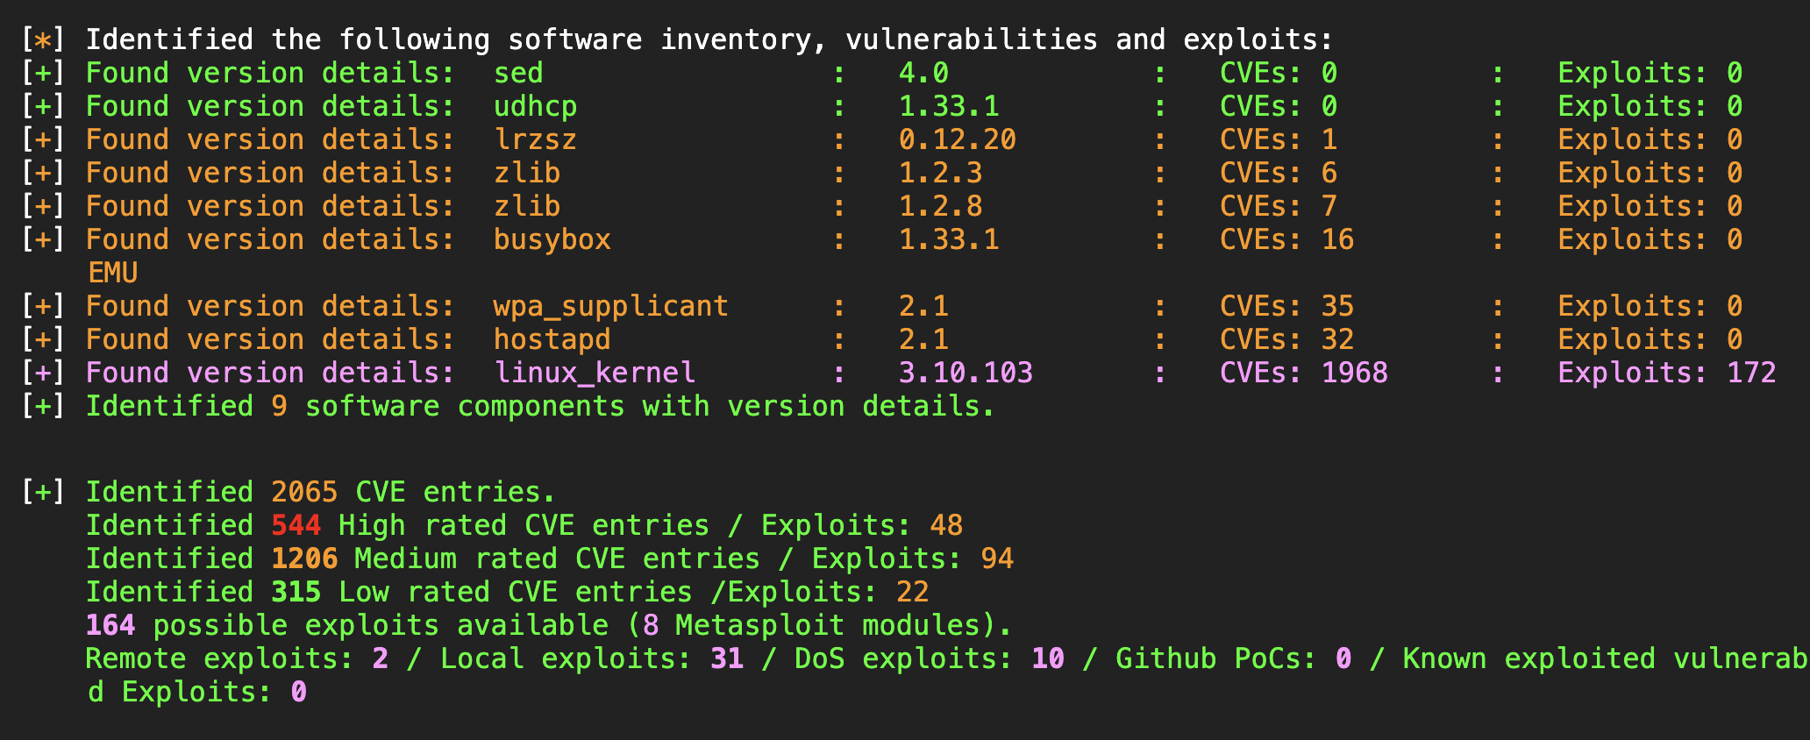This screenshot has height=740, width=1810.
Task: Click the lrzsz version '0.12.20'
Action: point(957,139)
